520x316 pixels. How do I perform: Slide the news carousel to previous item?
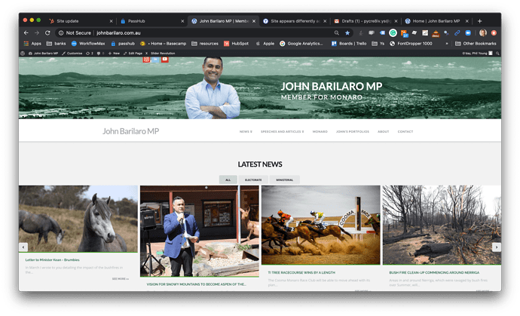pyautogui.click(x=23, y=247)
